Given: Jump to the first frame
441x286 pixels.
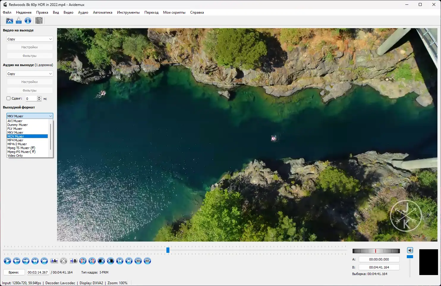Looking at the screenshot, I should pos(120,261).
